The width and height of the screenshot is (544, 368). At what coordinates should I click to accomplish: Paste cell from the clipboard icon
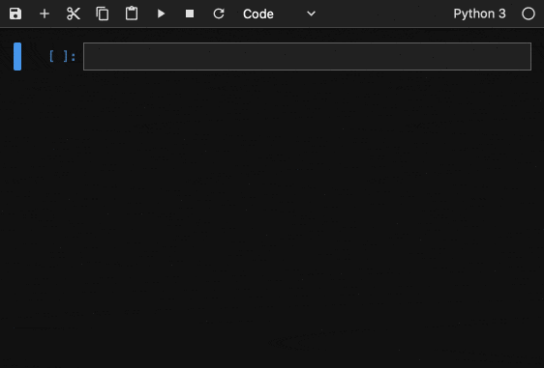(132, 14)
